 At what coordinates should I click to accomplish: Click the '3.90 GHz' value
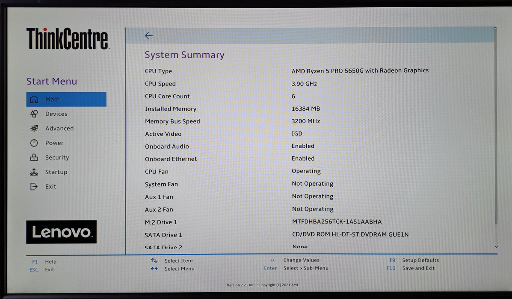point(304,83)
